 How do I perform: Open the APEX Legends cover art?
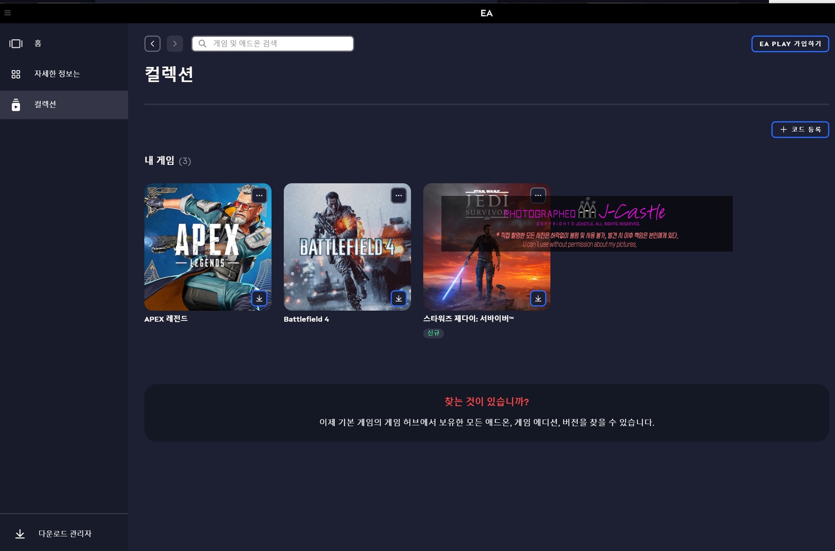208,247
